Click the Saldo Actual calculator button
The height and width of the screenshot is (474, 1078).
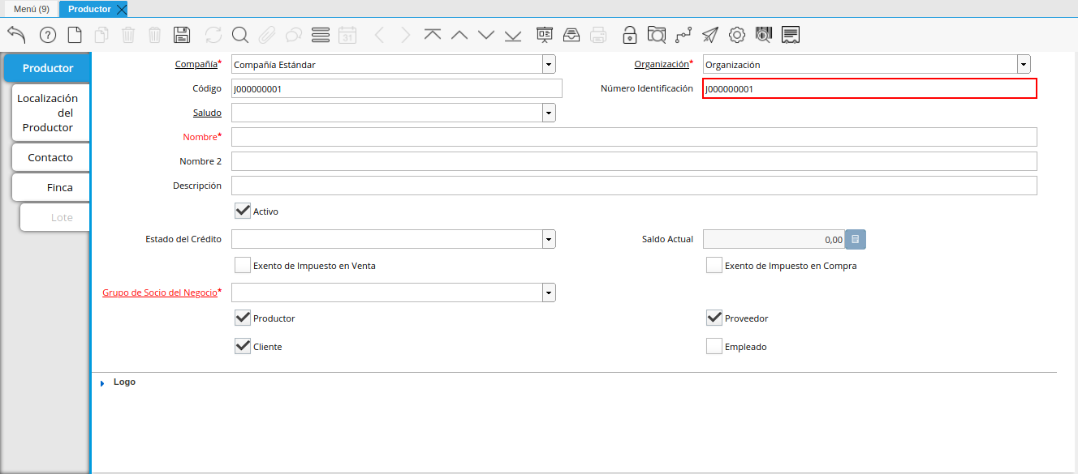(x=856, y=239)
